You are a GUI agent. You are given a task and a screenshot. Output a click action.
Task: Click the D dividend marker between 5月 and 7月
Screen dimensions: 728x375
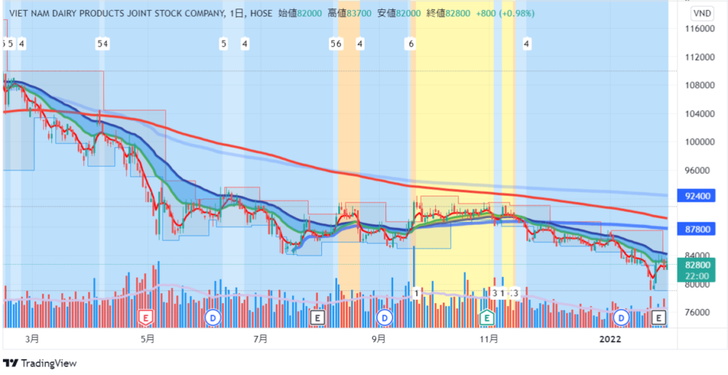coord(213,318)
